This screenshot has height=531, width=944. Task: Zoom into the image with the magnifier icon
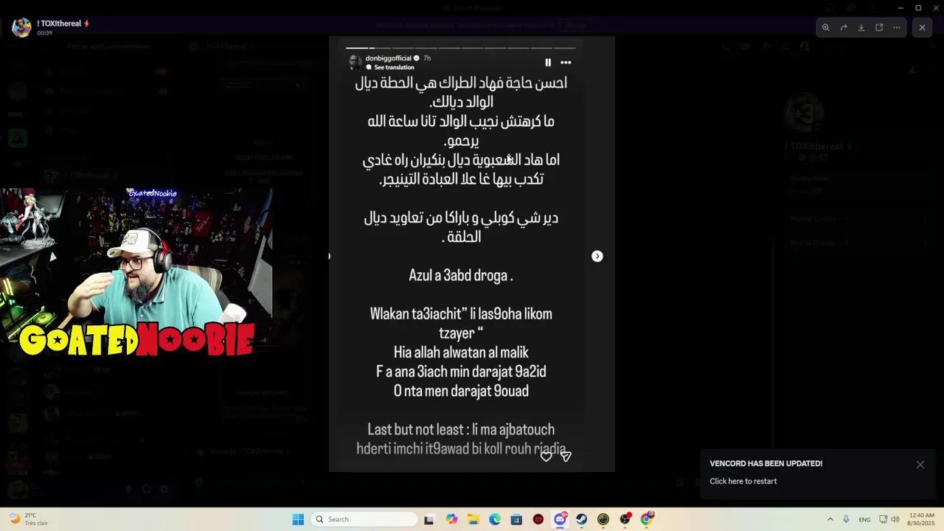pos(826,27)
